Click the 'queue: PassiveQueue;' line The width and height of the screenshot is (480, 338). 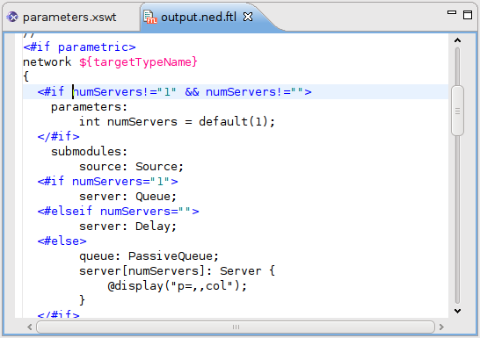[x=149, y=256]
